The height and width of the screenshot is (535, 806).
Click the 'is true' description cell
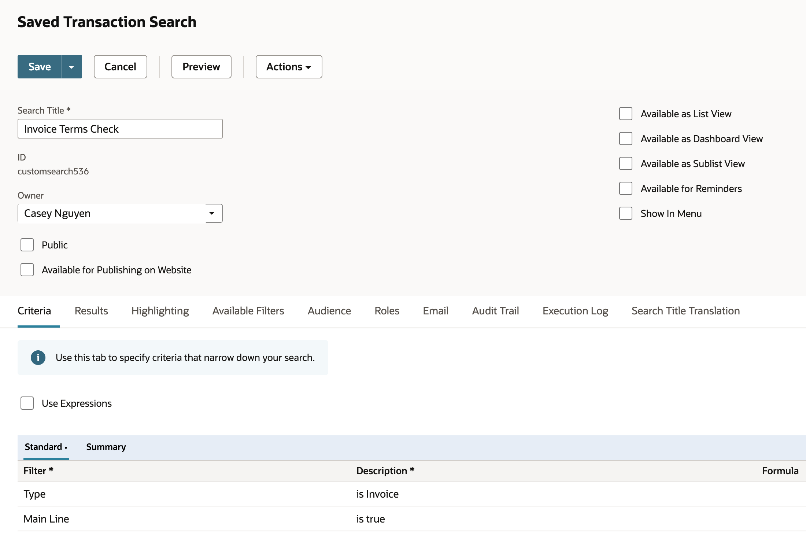click(x=370, y=519)
